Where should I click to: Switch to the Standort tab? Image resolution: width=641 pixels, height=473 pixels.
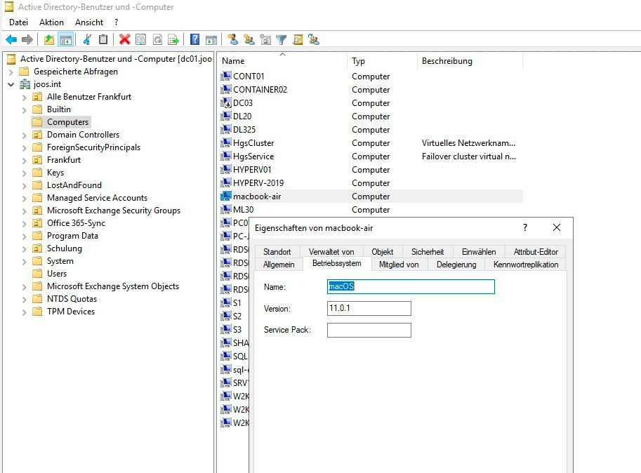[x=277, y=252]
